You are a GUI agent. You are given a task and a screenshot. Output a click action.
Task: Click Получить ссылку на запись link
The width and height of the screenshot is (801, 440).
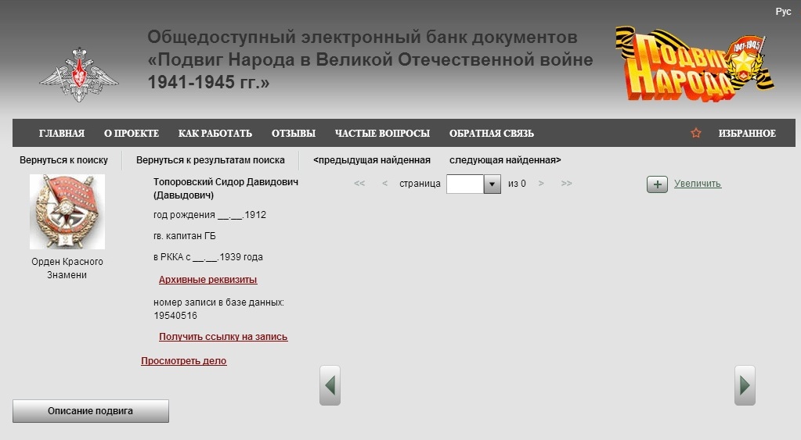pos(223,337)
